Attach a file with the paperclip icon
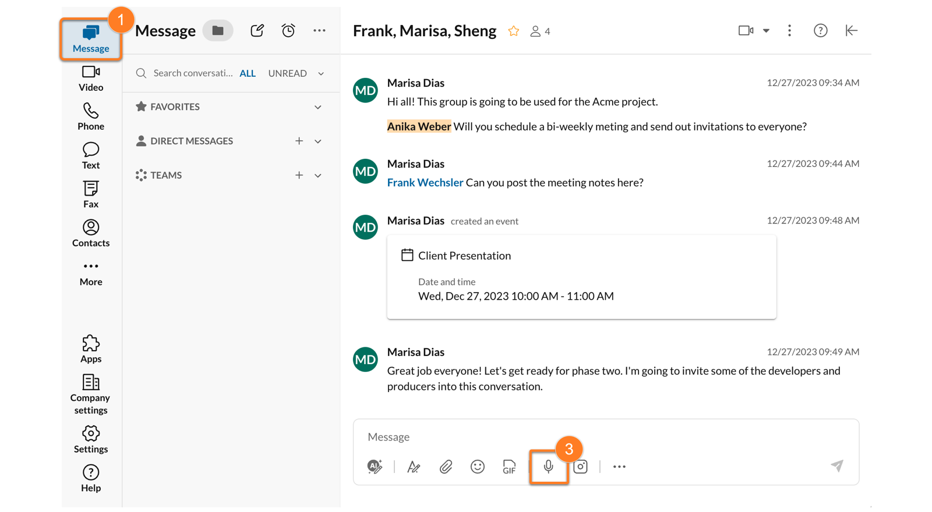Screen dimensions: 932x512 click(x=446, y=467)
